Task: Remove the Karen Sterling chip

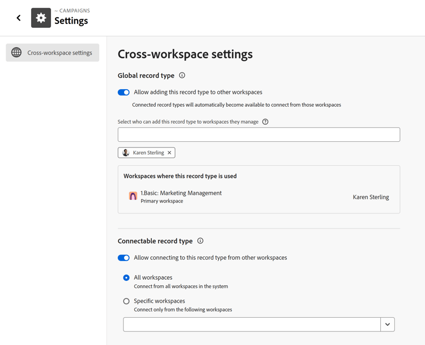Action: point(169,153)
